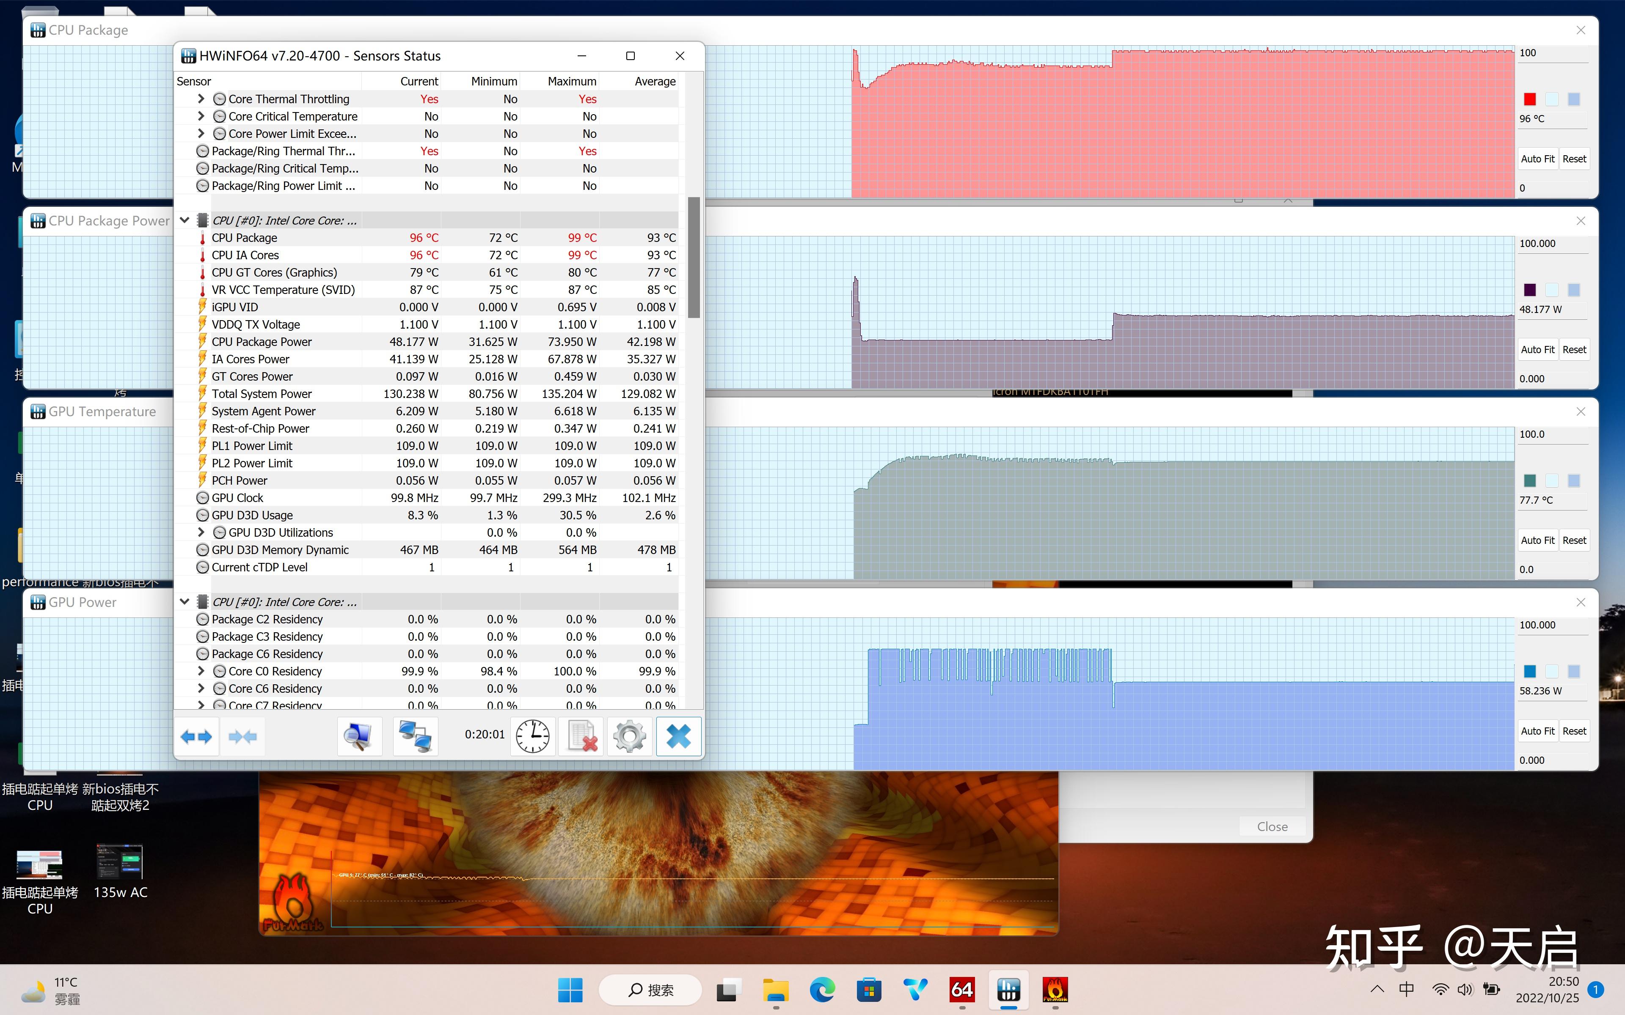Click maximum value field 100 in CPU Package graph
This screenshot has height=1015, width=1625.
[x=1553, y=53]
